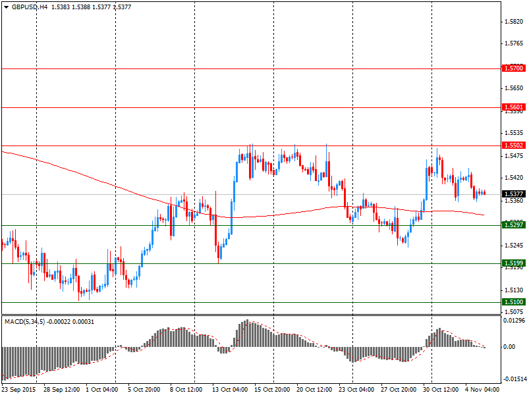
Task: Select the 1.5700 resistance level label
Action: 514,68
